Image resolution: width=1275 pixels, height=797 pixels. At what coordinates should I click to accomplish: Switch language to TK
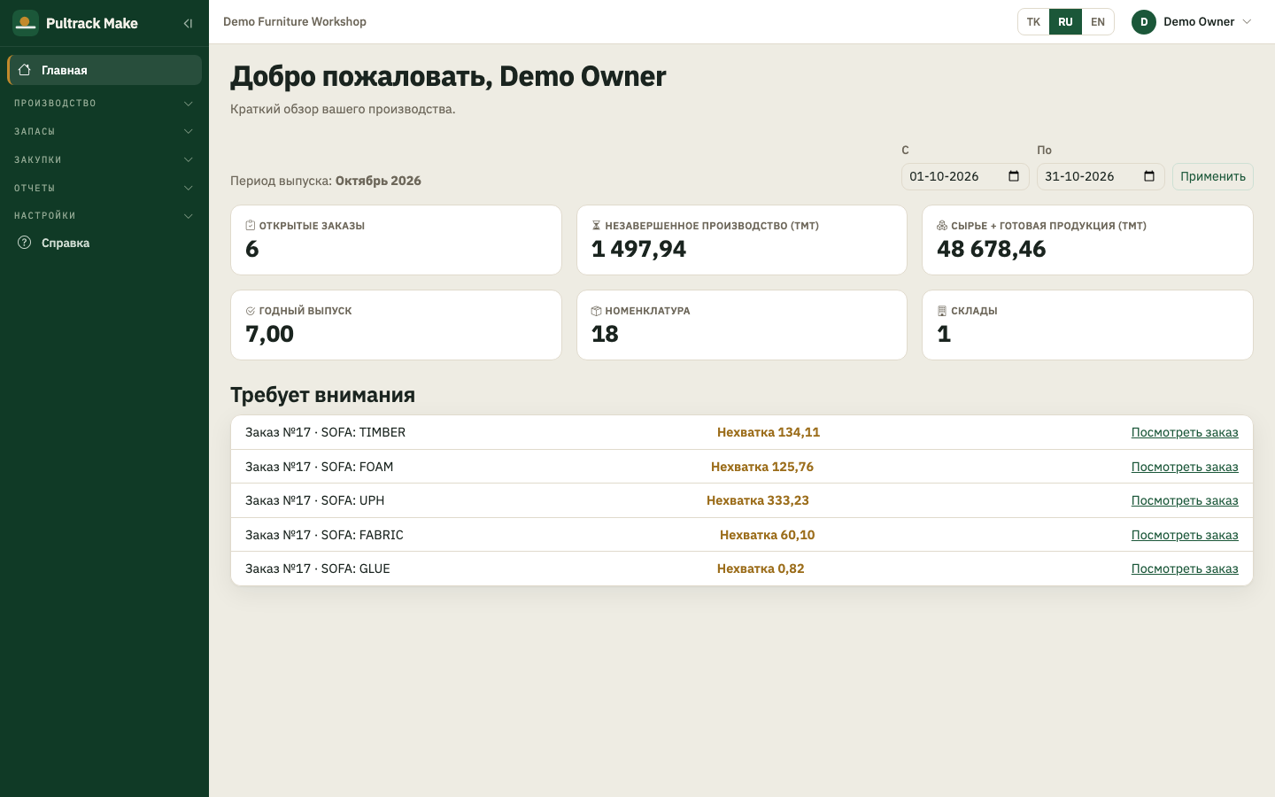coord(1033,22)
